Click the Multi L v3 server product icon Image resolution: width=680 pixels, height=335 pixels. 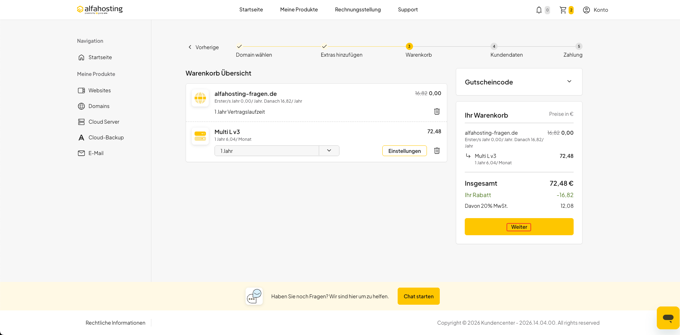200,136
